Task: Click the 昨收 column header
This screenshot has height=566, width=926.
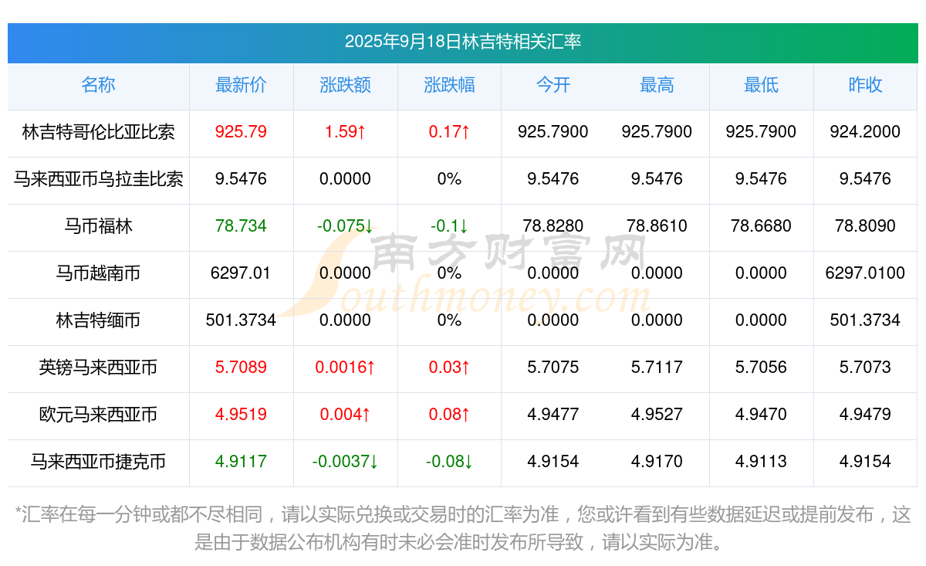Action: [x=865, y=85]
